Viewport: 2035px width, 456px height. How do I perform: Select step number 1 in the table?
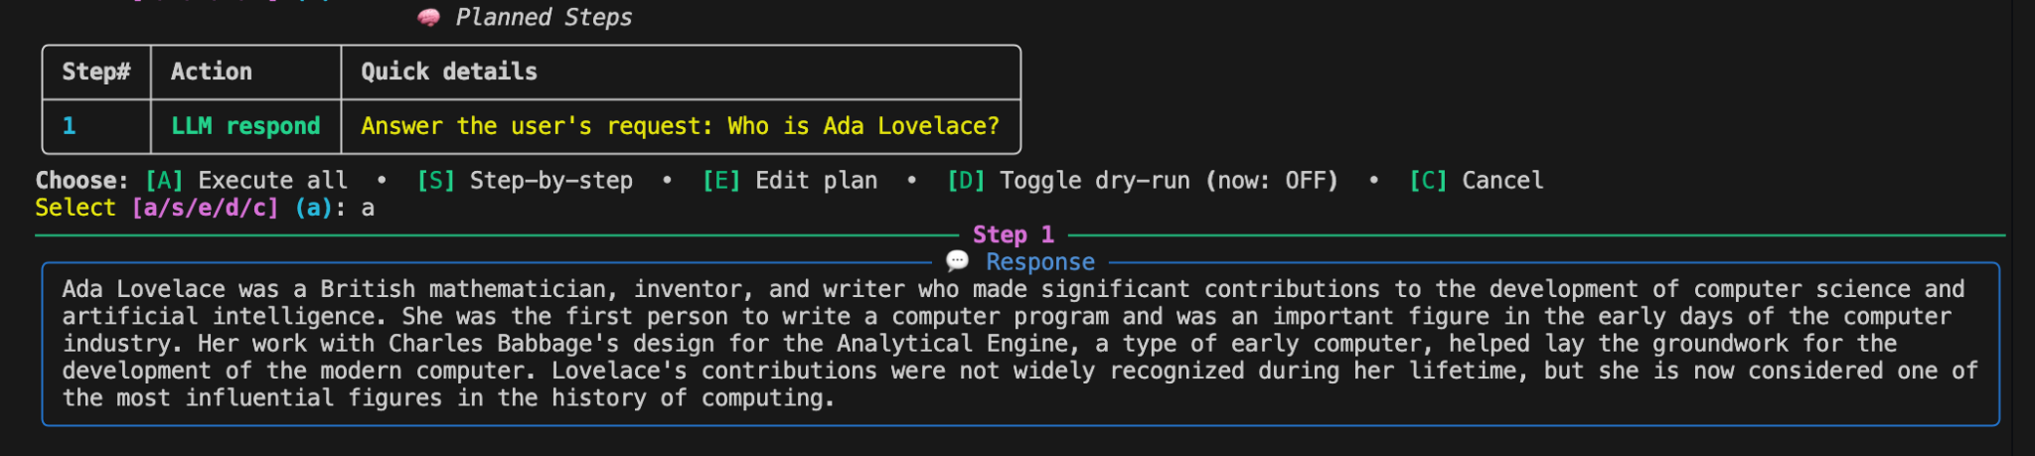[70, 126]
